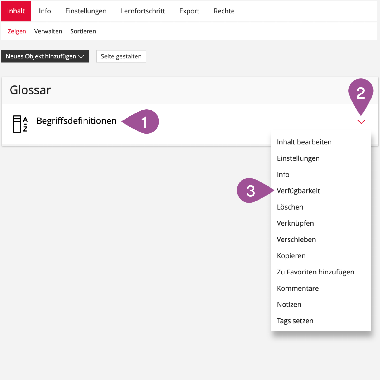Open the Begriffsdefinitionen glossary link
The height and width of the screenshot is (380, 380).
coord(76,121)
